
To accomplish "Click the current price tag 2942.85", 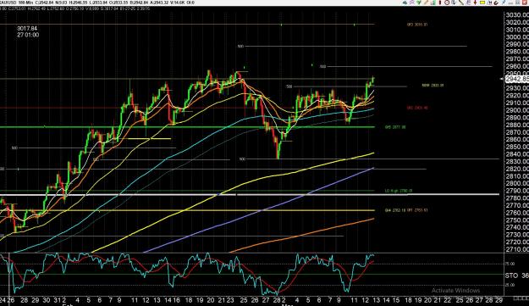I will pyautogui.click(x=517, y=79).
